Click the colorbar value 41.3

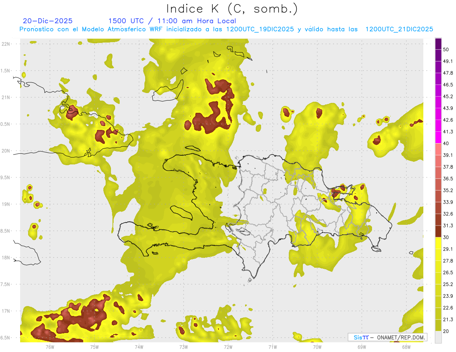pos(448,132)
